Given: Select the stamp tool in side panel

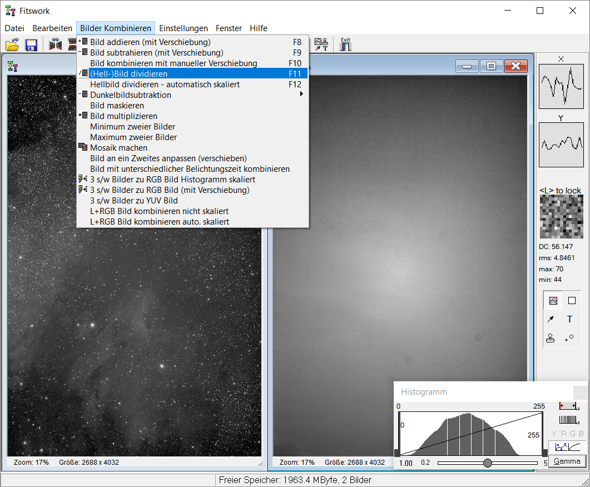Looking at the screenshot, I should pyautogui.click(x=551, y=337).
